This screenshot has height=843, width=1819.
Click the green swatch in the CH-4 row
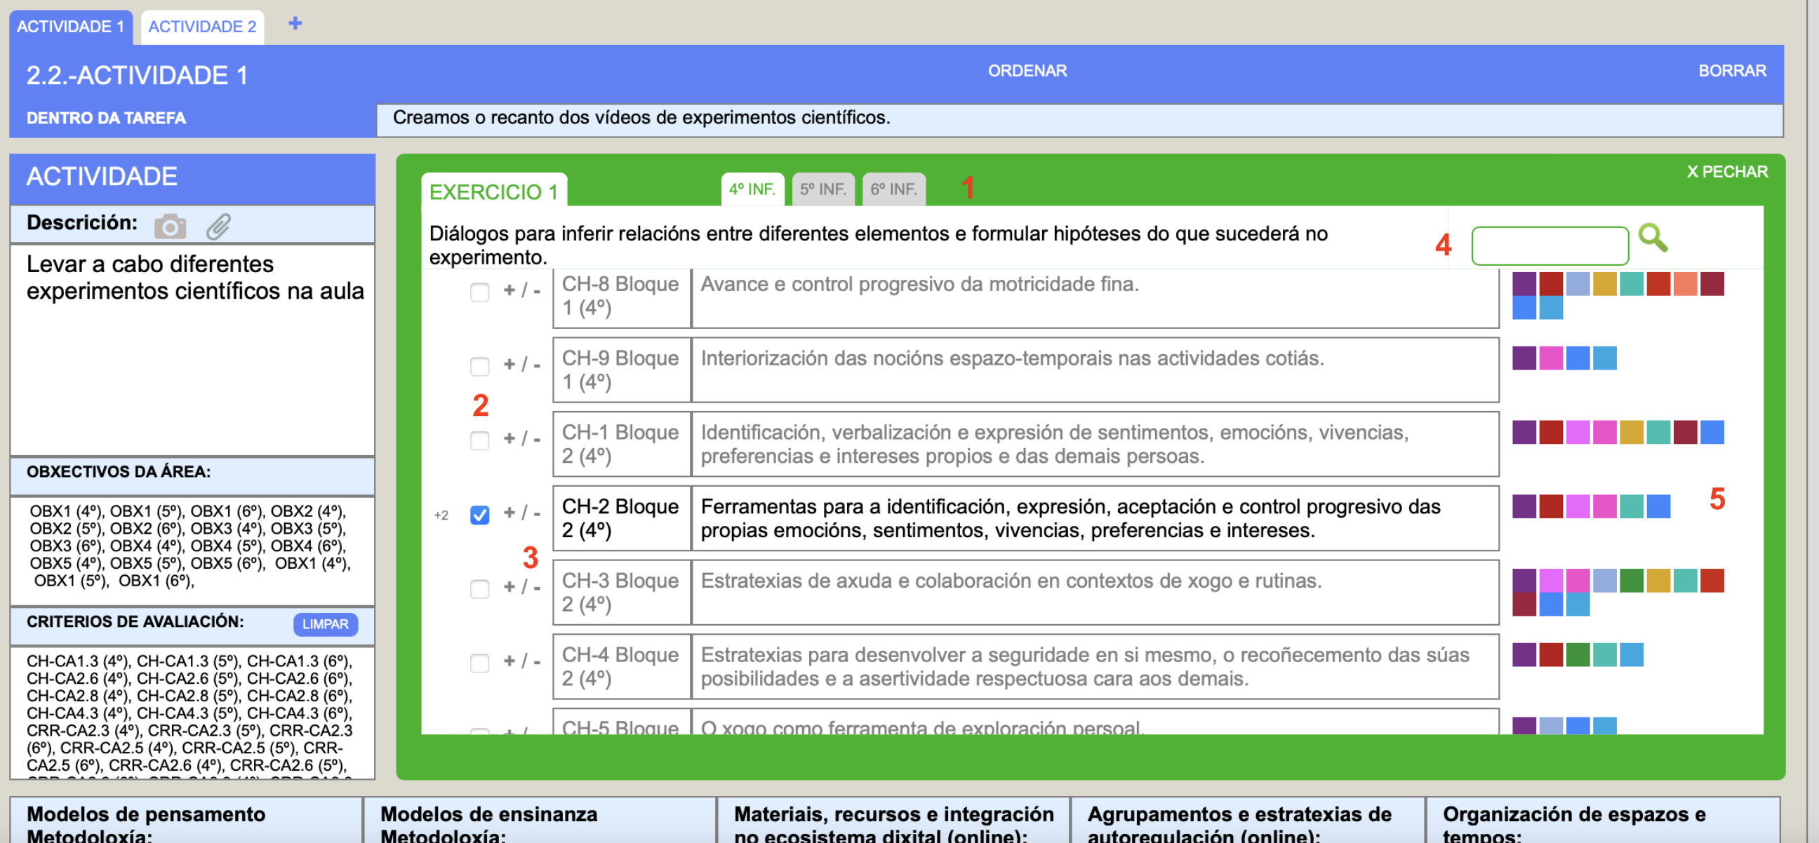click(1578, 654)
